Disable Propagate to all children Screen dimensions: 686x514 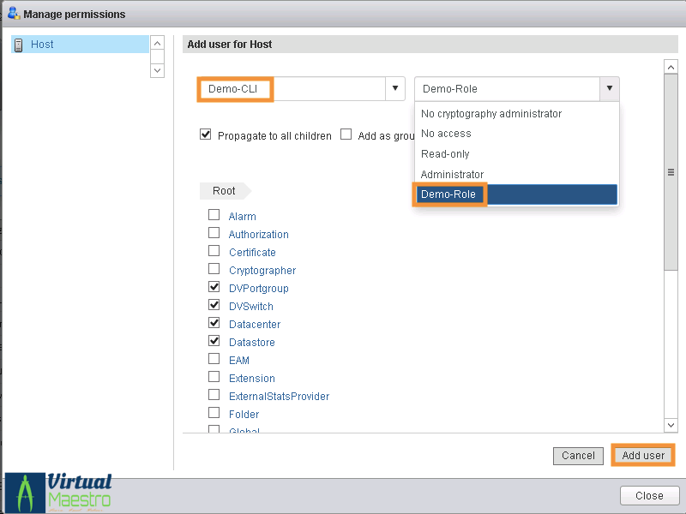click(206, 134)
